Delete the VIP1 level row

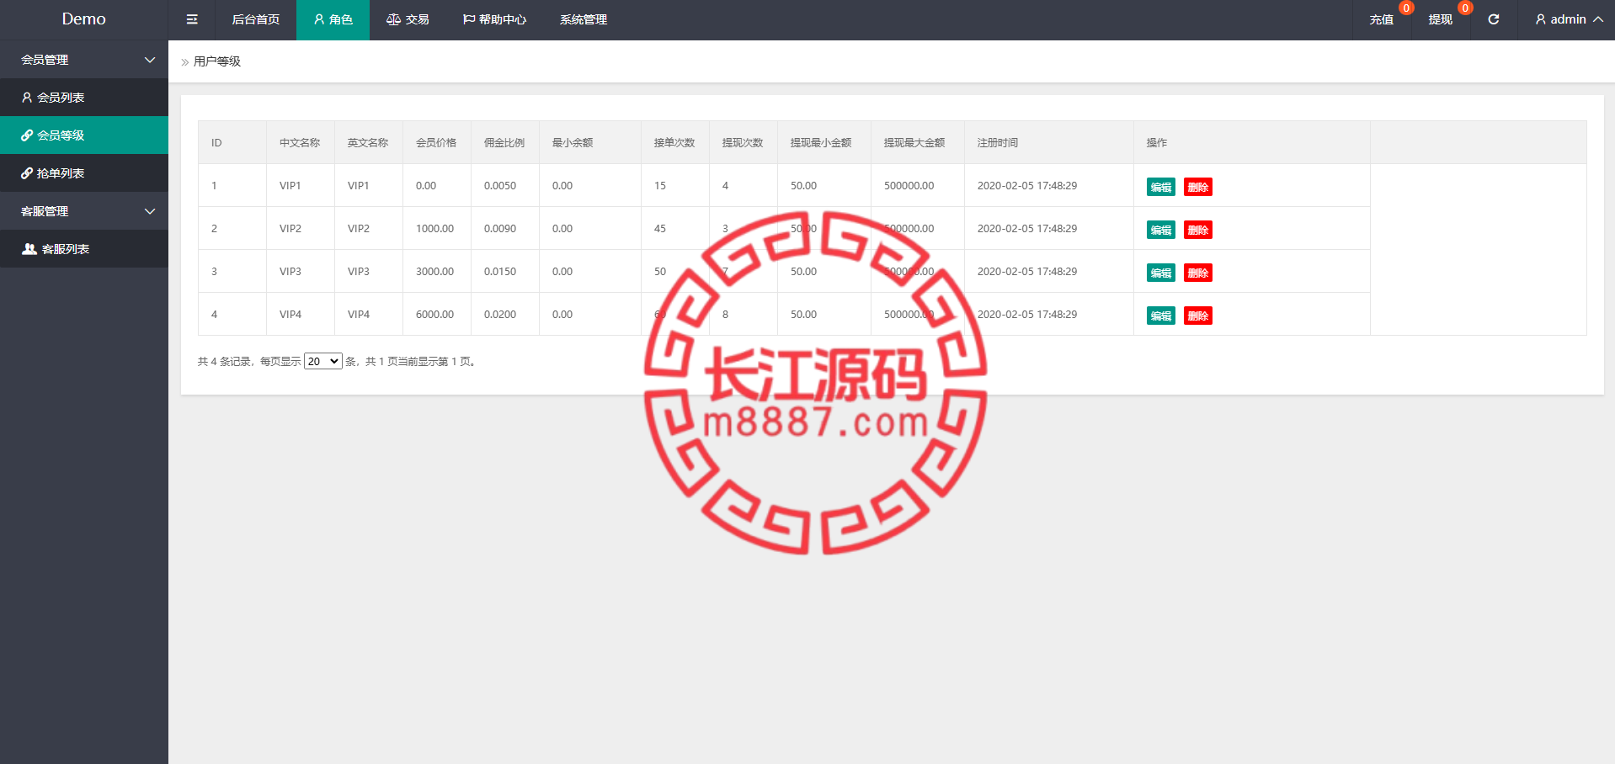(1197, 187)
